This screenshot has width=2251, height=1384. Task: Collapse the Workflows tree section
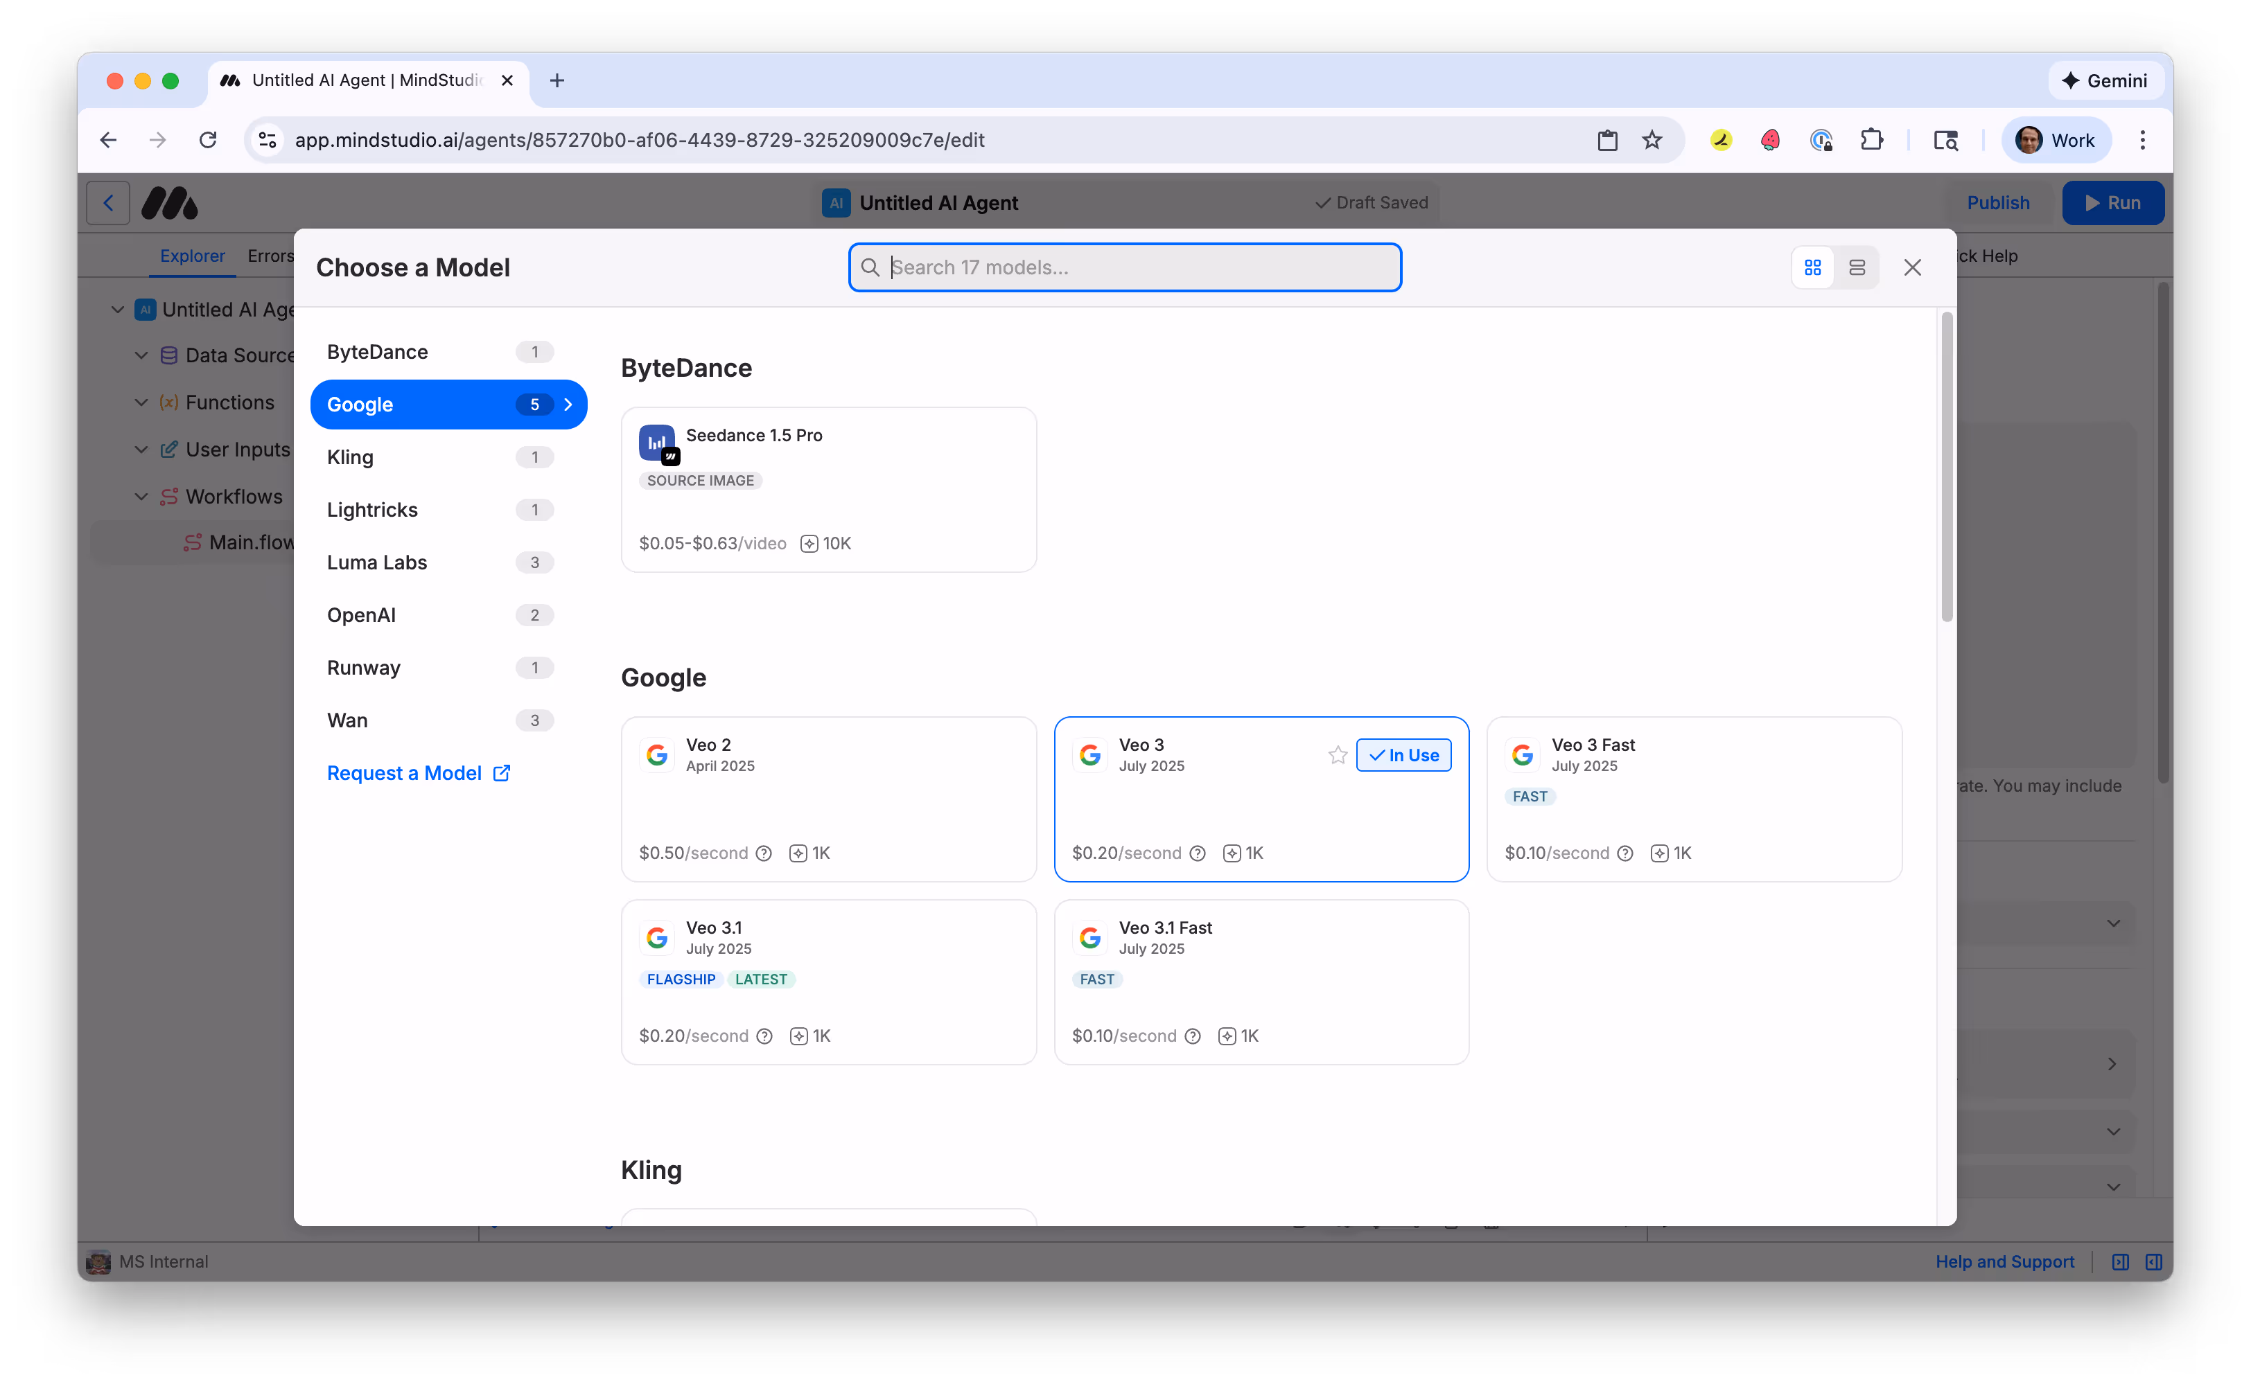click(x=141, y=496)
